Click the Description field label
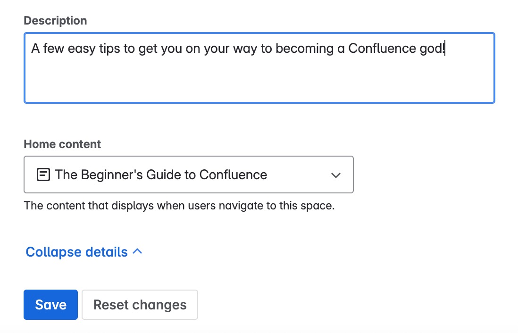This screenshot has height=333, width=518. [55, 21]
